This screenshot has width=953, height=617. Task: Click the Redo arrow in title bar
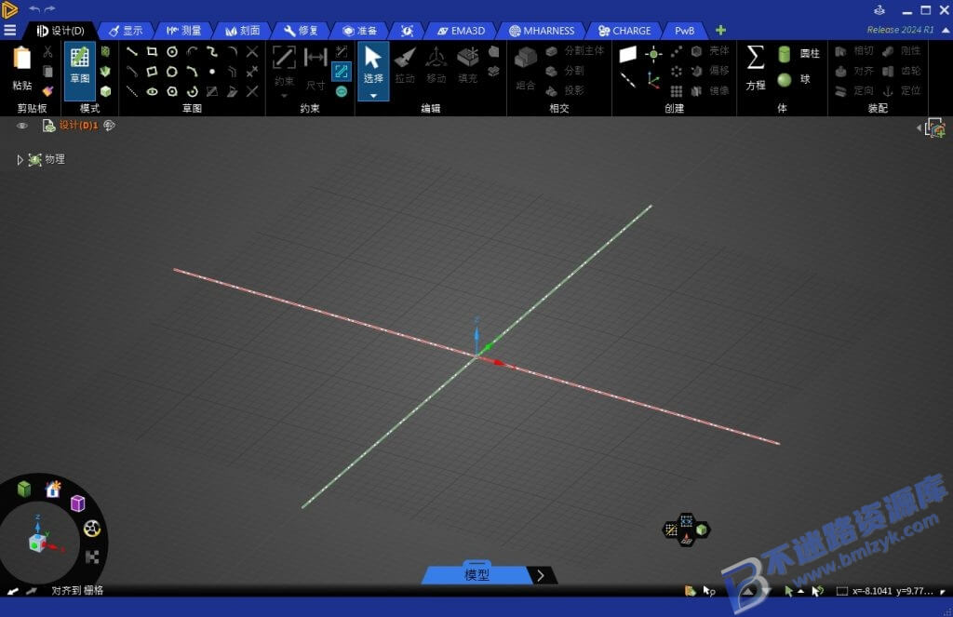(x=50, y=9)
